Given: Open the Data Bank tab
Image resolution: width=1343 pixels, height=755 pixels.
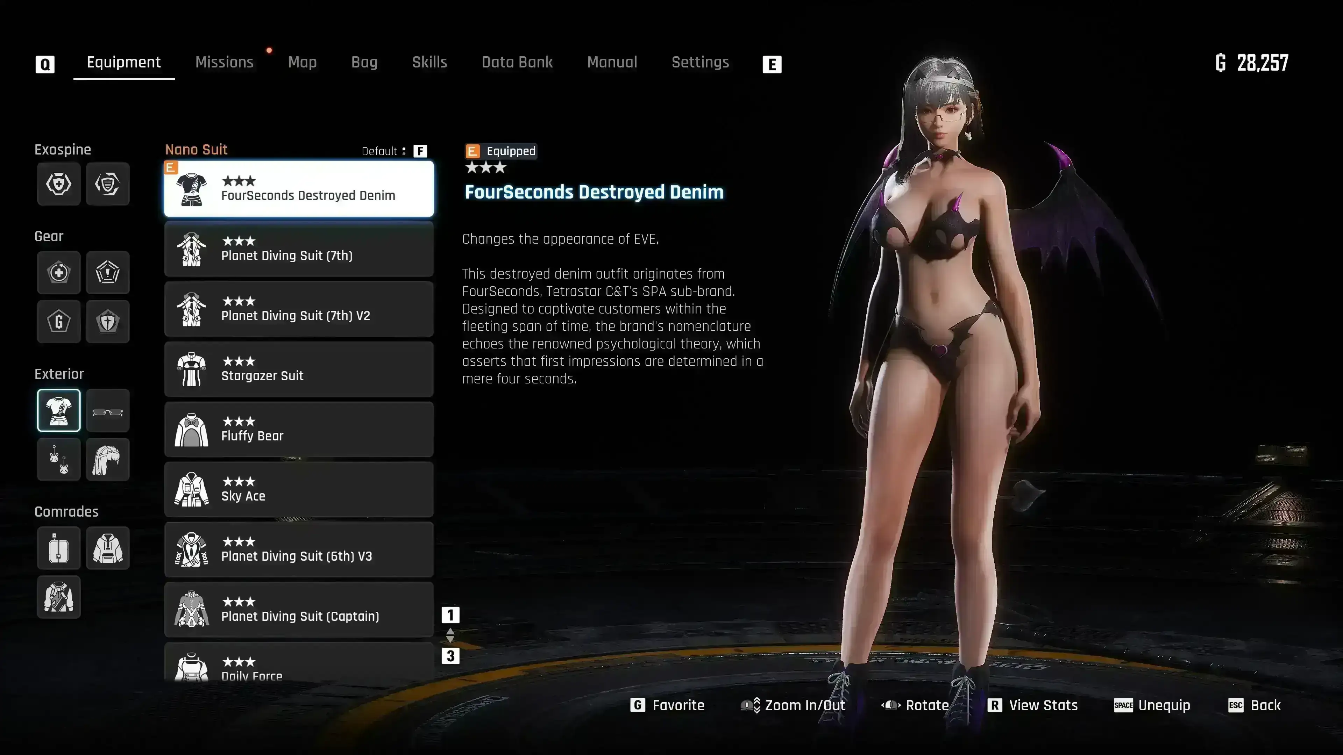Looking at the screenshot, I should [517, 63].
